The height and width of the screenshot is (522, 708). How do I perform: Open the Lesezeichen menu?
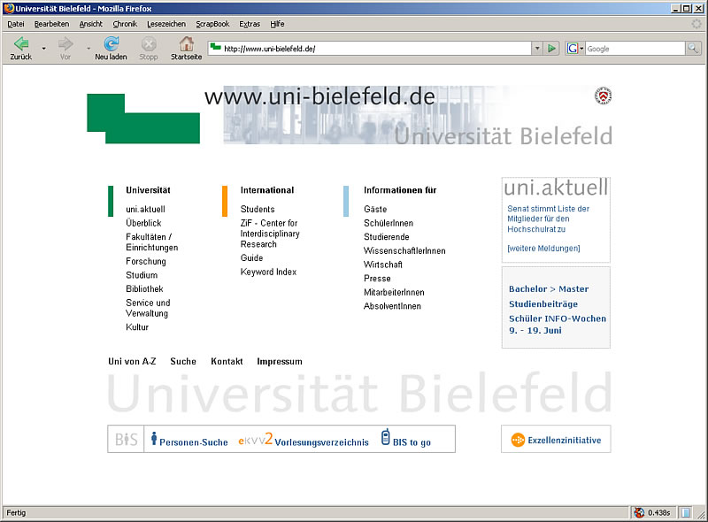[166, 24]
